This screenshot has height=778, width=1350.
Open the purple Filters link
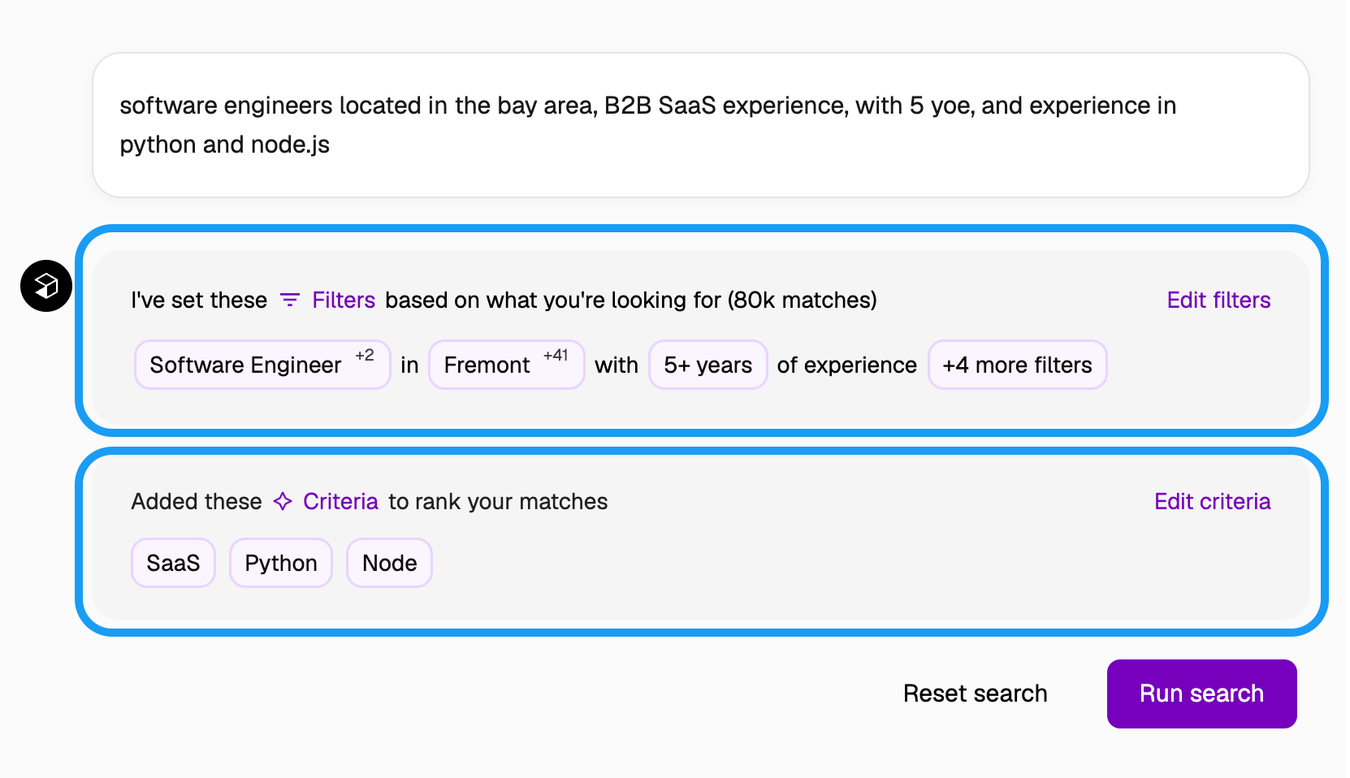pos(344,300)
